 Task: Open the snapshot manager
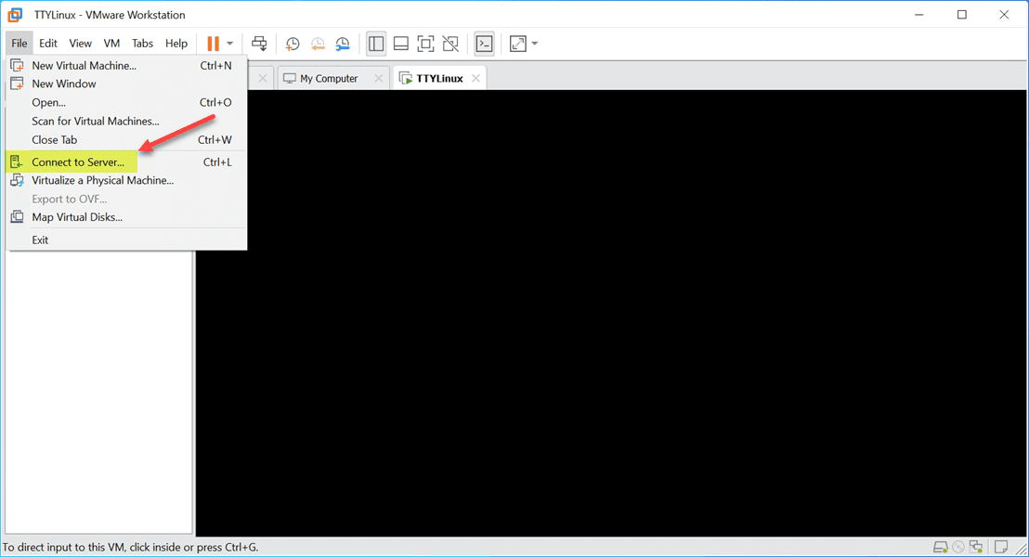point(343,44)
